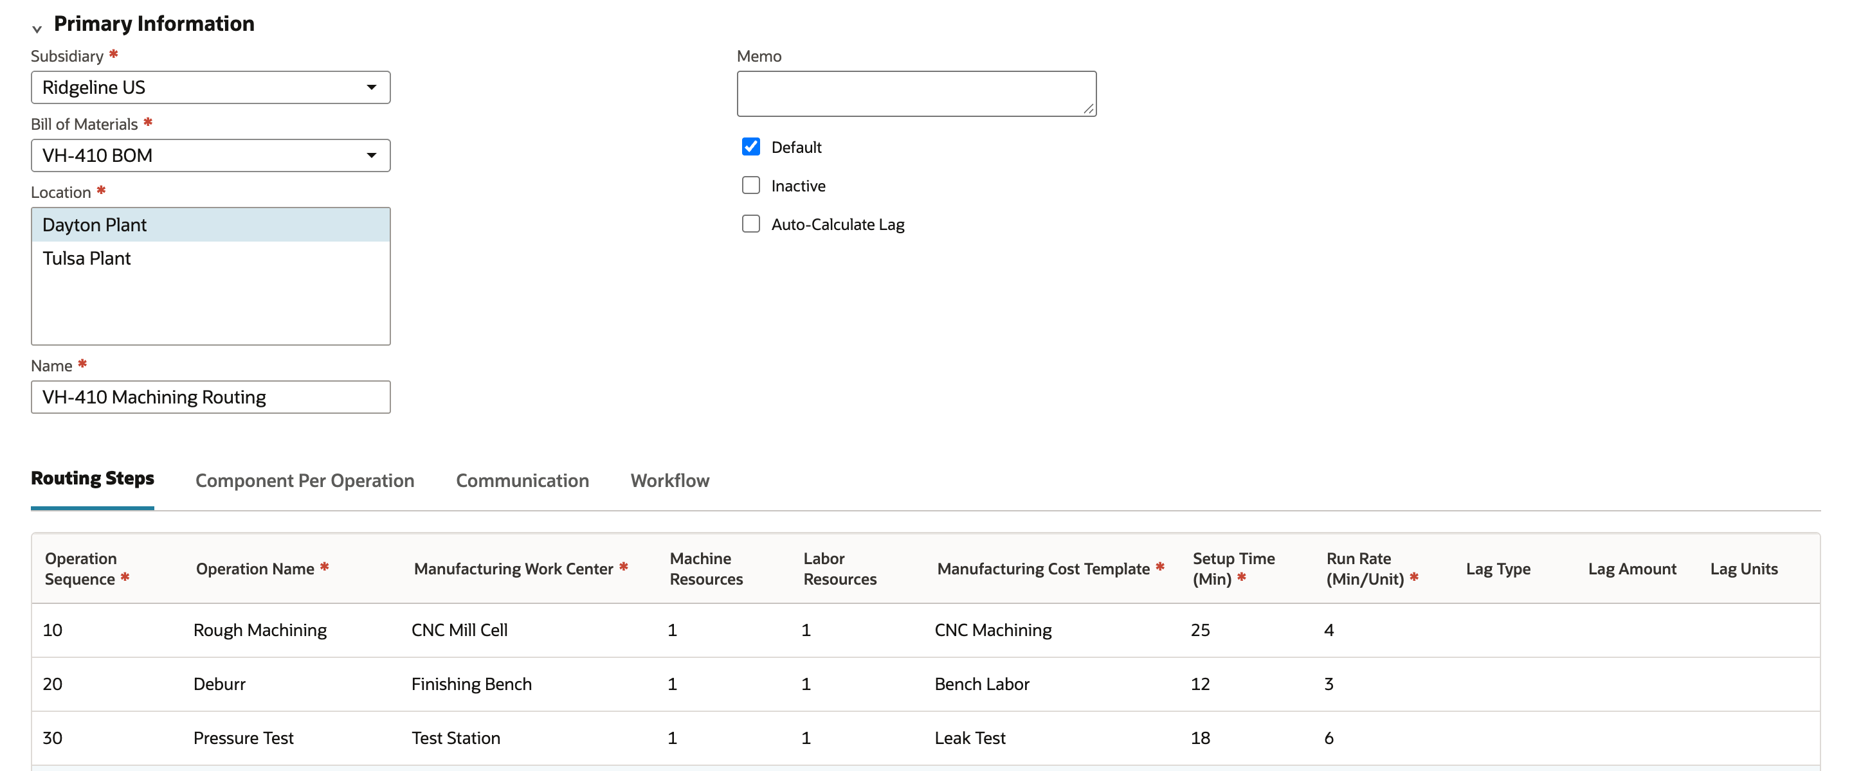Open the Bill of Materials dropdown
This screenshot has width=1852, height=771.
(211, 155)
